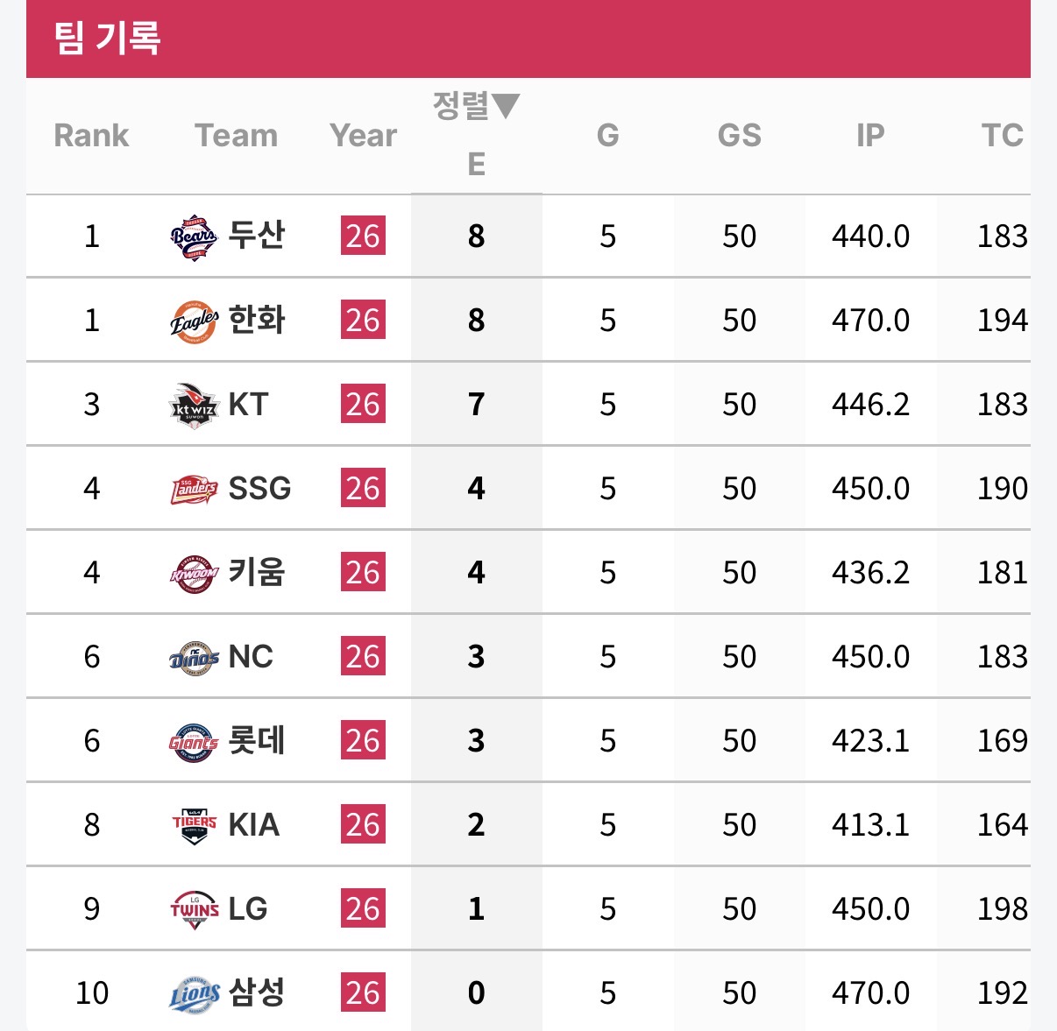Click the Samsung Lions team logo
This screenshot has height=1031, width=1057.
click(x=194, y=993)
